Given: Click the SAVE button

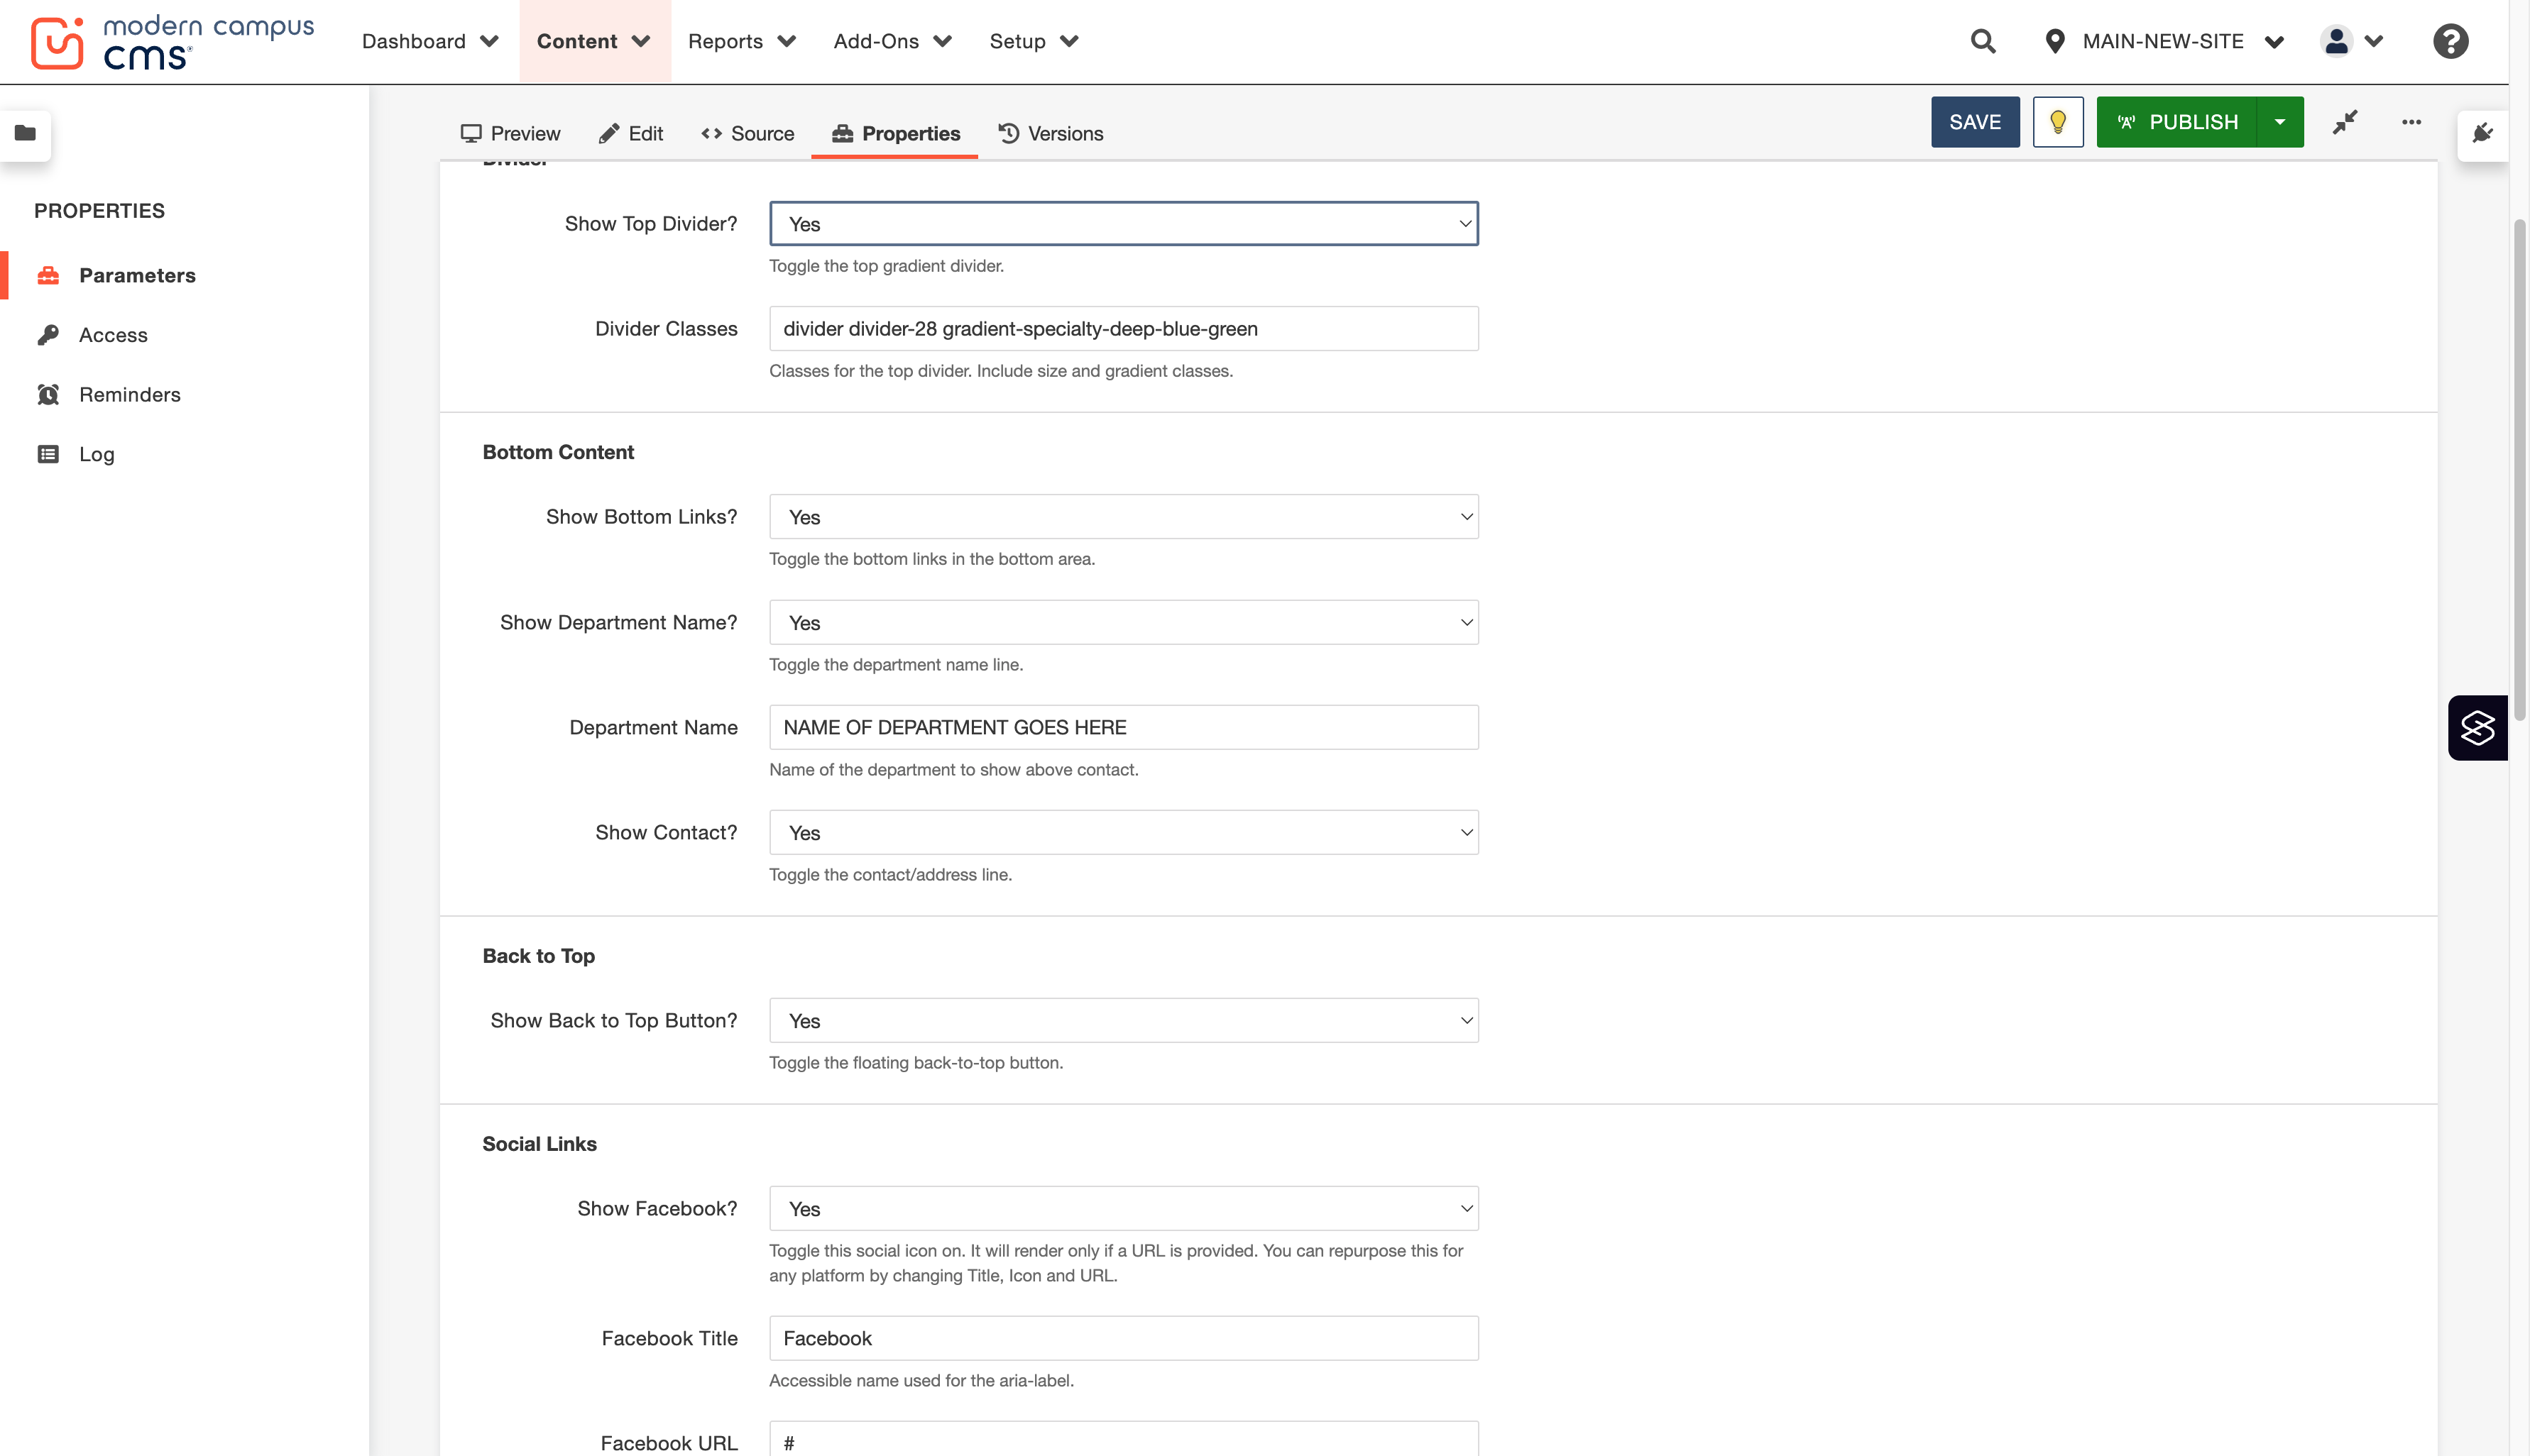Looking at the screenshot, I should pos(1975,122).
